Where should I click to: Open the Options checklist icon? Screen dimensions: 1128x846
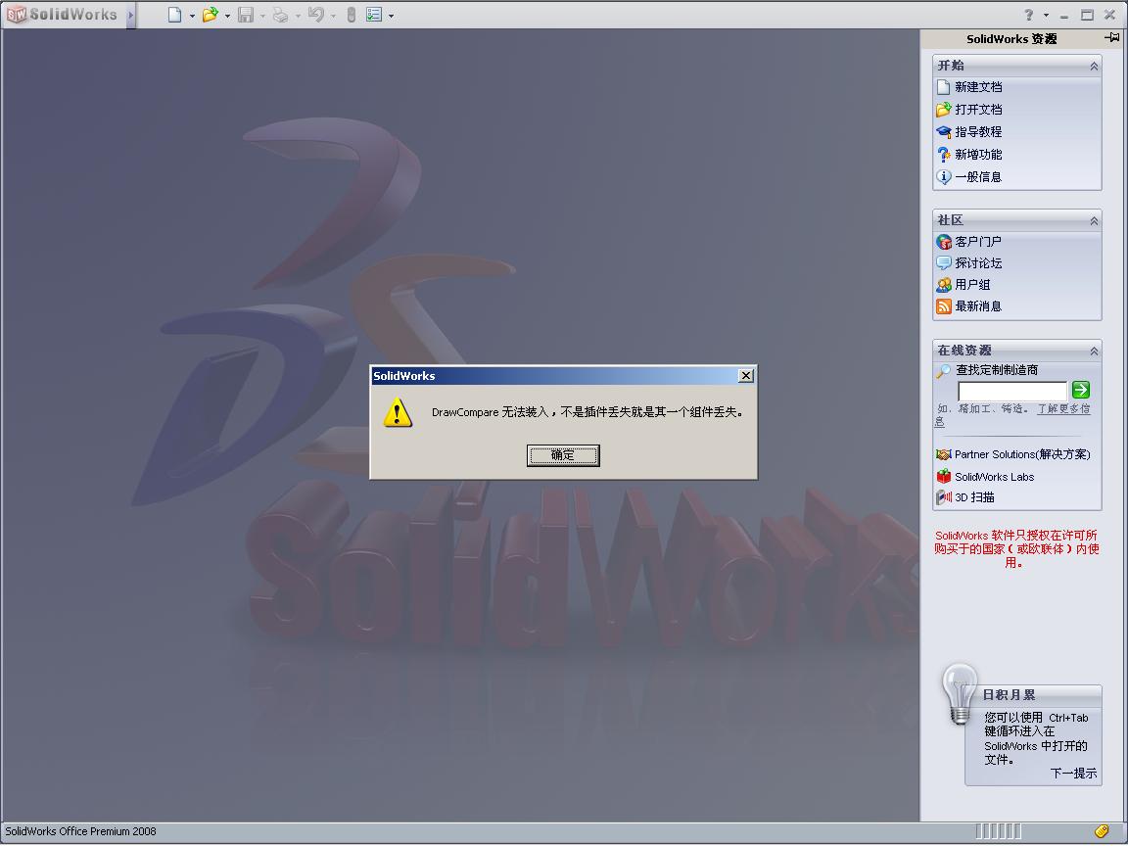point(374,15)
